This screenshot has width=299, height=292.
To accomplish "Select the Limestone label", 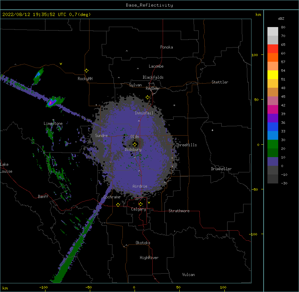I will click(x=53, y=123).
